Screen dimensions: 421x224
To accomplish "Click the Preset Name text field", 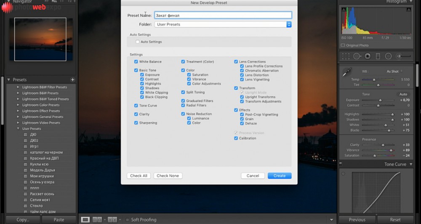I will coord(223,15).
